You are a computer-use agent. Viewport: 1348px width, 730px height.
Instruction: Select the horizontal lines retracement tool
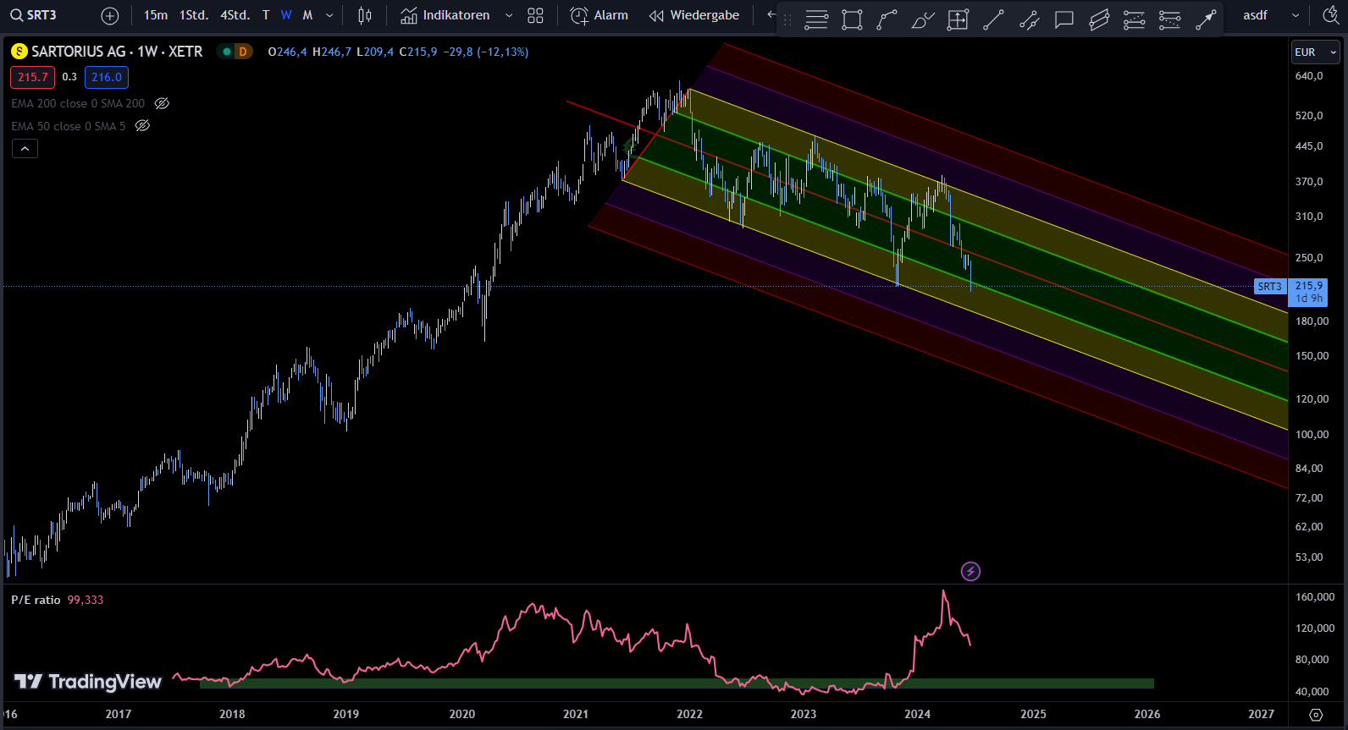coord(816,19)
